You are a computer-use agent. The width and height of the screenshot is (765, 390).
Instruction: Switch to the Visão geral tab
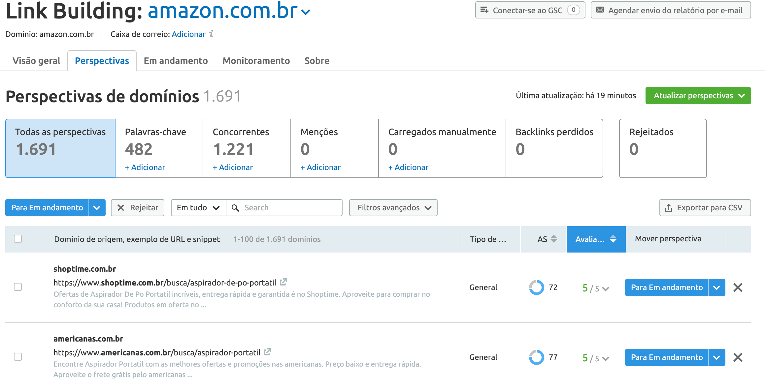(36, 61)
